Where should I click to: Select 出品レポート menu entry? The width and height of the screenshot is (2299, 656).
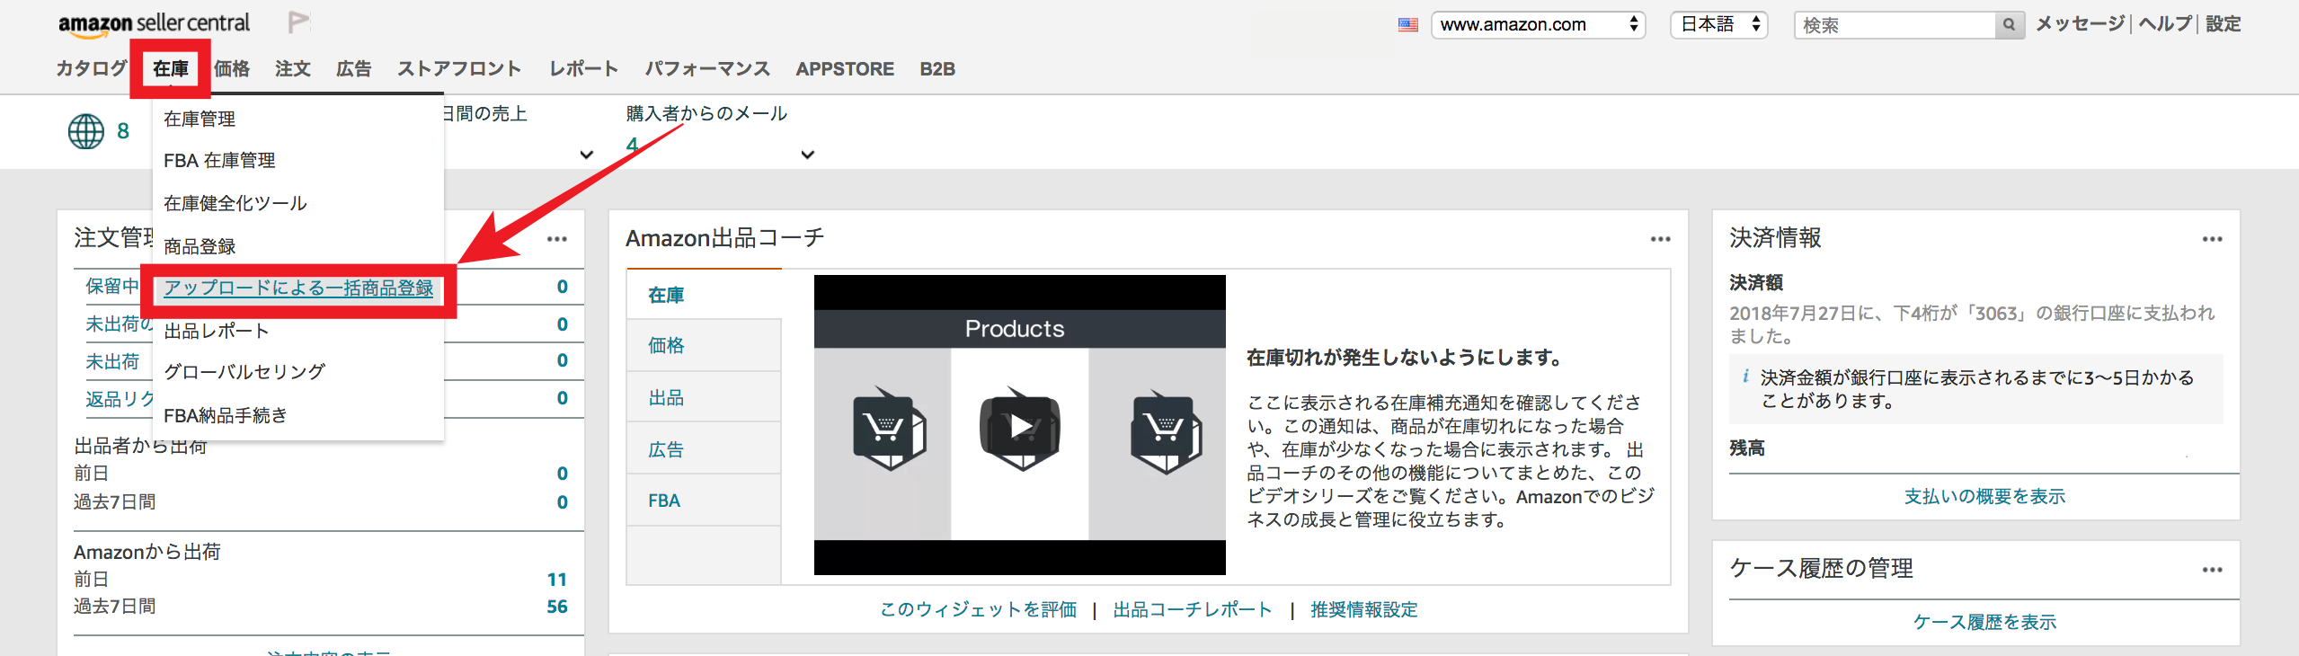point(217,332)
